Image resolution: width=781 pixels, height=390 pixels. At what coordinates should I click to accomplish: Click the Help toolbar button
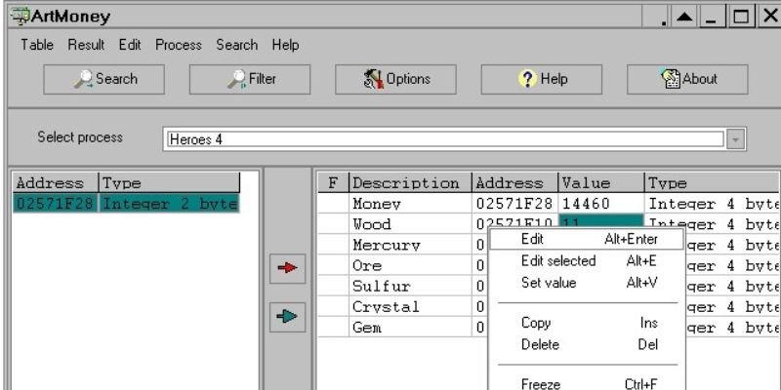point(542,79)
